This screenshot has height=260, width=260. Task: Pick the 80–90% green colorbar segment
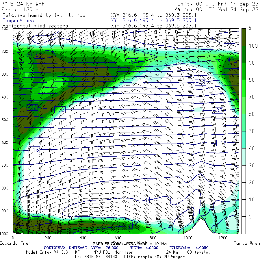244,71
